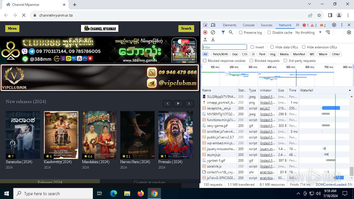Viewport: 354px width, 199px height.
Task: Check 3rd-party requests checkbox
Action: 285,61
